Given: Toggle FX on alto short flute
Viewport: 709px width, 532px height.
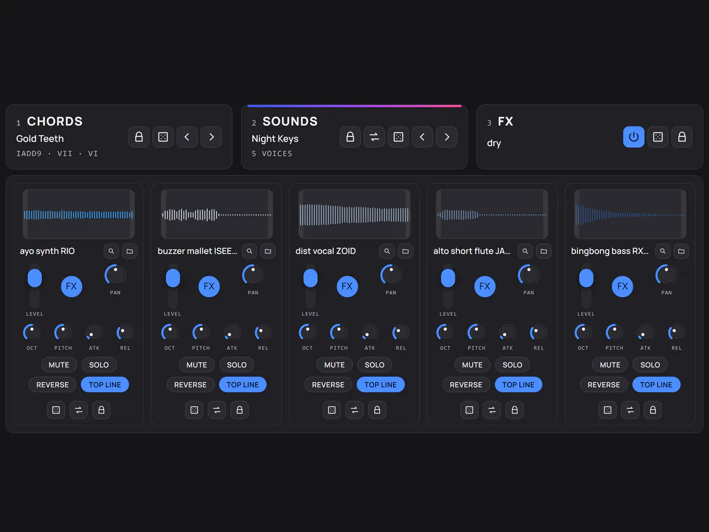Looking at the screenshot, I should [485, 286].
